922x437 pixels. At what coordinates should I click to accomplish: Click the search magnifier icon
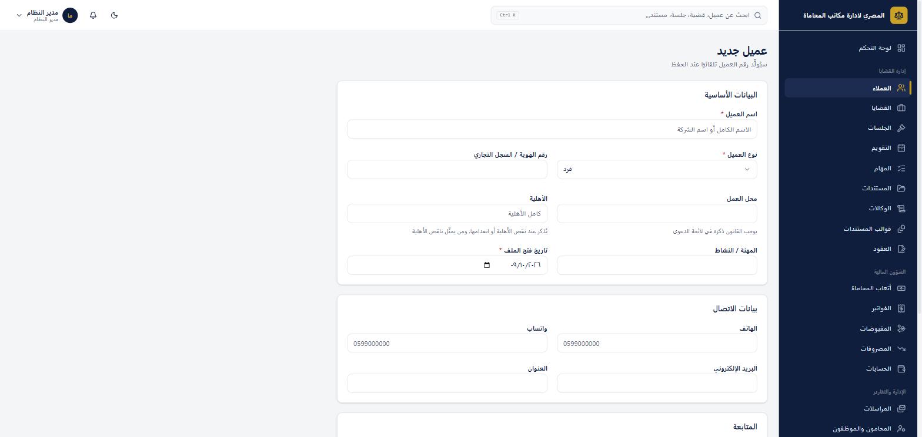pyautogui.click(x=758, y=15)
